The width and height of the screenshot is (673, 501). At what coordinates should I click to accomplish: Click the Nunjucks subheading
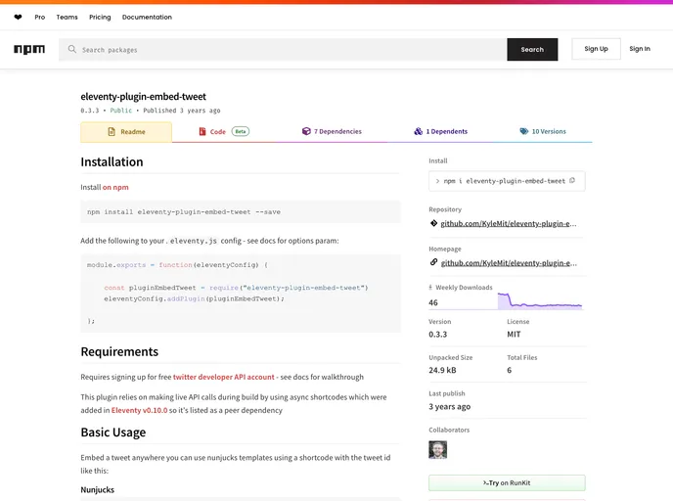tap(98, 490)
